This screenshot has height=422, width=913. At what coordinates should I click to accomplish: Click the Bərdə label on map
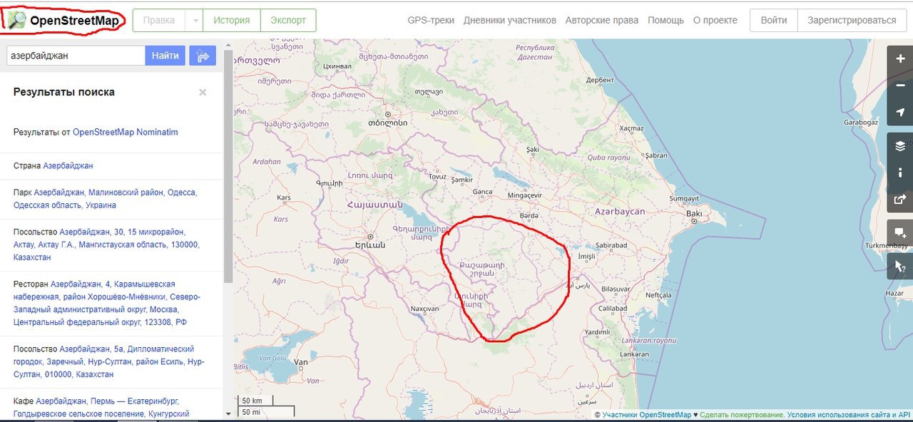coord(529,215)
